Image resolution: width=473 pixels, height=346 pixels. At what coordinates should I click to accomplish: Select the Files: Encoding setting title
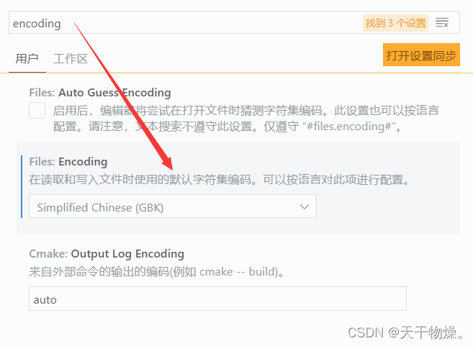[x=68, y=162]
